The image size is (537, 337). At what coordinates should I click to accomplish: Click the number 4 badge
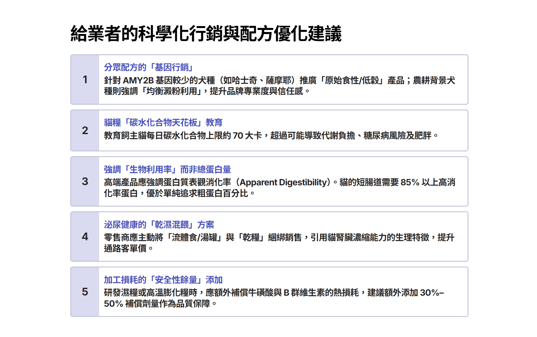tap(85, 237)
